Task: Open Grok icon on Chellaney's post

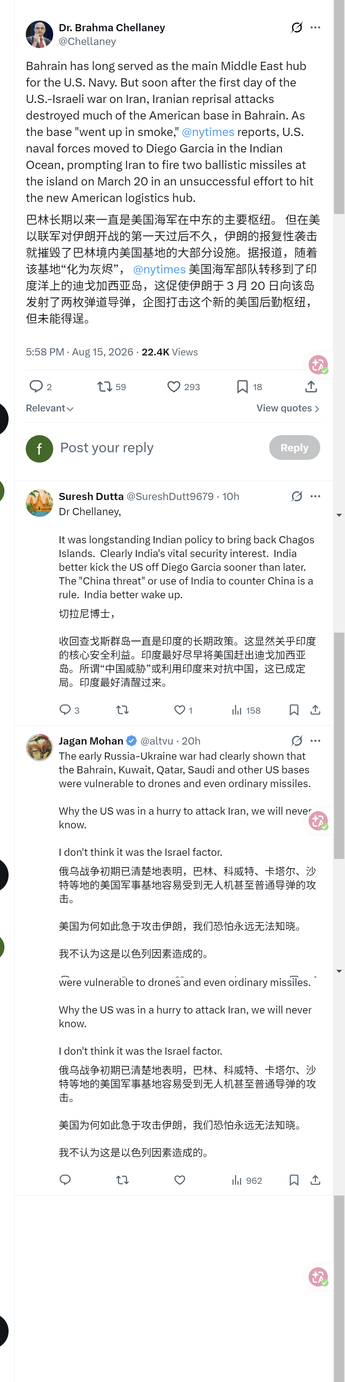Action: [297, 27]
